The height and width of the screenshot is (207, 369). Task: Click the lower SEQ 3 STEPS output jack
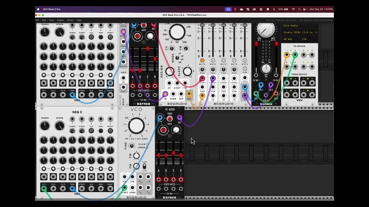(x=82, y=189)
